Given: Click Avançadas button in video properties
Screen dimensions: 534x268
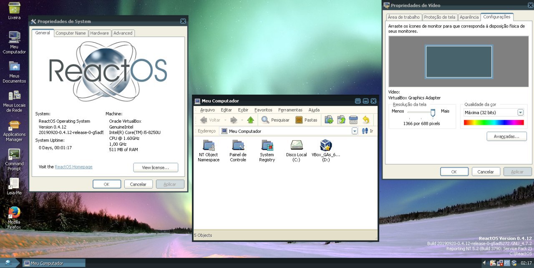Looking at the screenshot, I should pyautogui.click(x=506, y=136).
